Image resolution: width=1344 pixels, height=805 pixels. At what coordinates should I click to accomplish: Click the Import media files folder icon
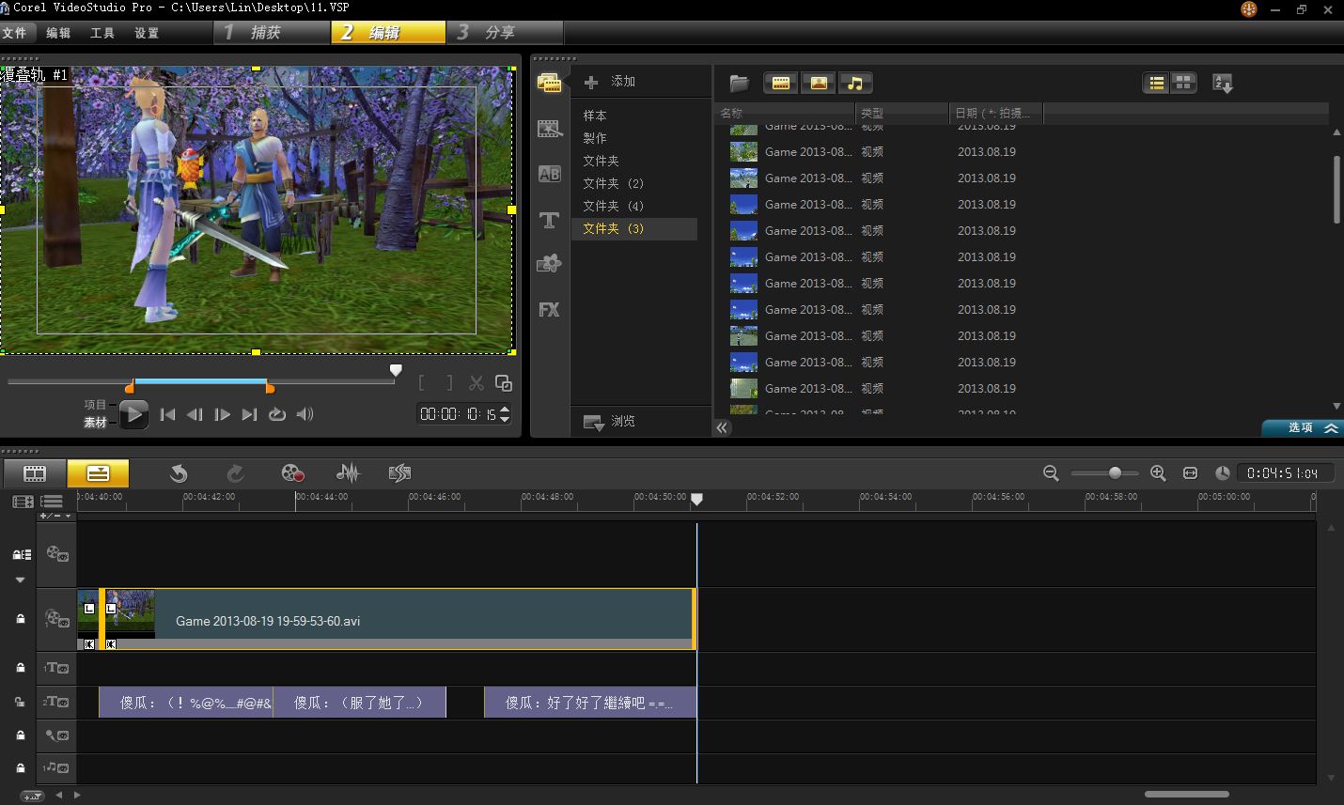740,84
